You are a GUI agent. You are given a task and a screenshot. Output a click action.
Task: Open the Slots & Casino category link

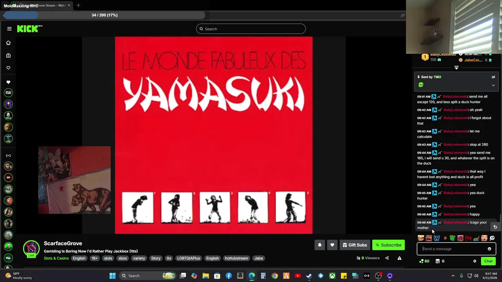click(x=56, y=258)
